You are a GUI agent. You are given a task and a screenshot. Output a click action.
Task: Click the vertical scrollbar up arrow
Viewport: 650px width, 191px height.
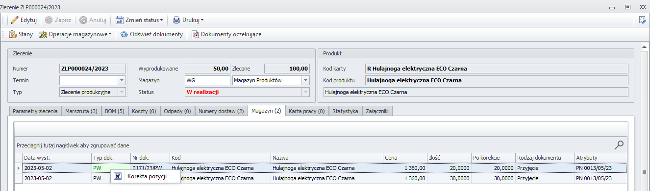[645, 47]
